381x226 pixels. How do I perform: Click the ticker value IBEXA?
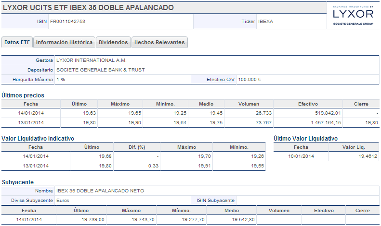tap(265, 21)
